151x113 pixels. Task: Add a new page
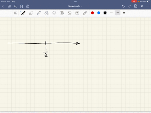click(136, 6)
